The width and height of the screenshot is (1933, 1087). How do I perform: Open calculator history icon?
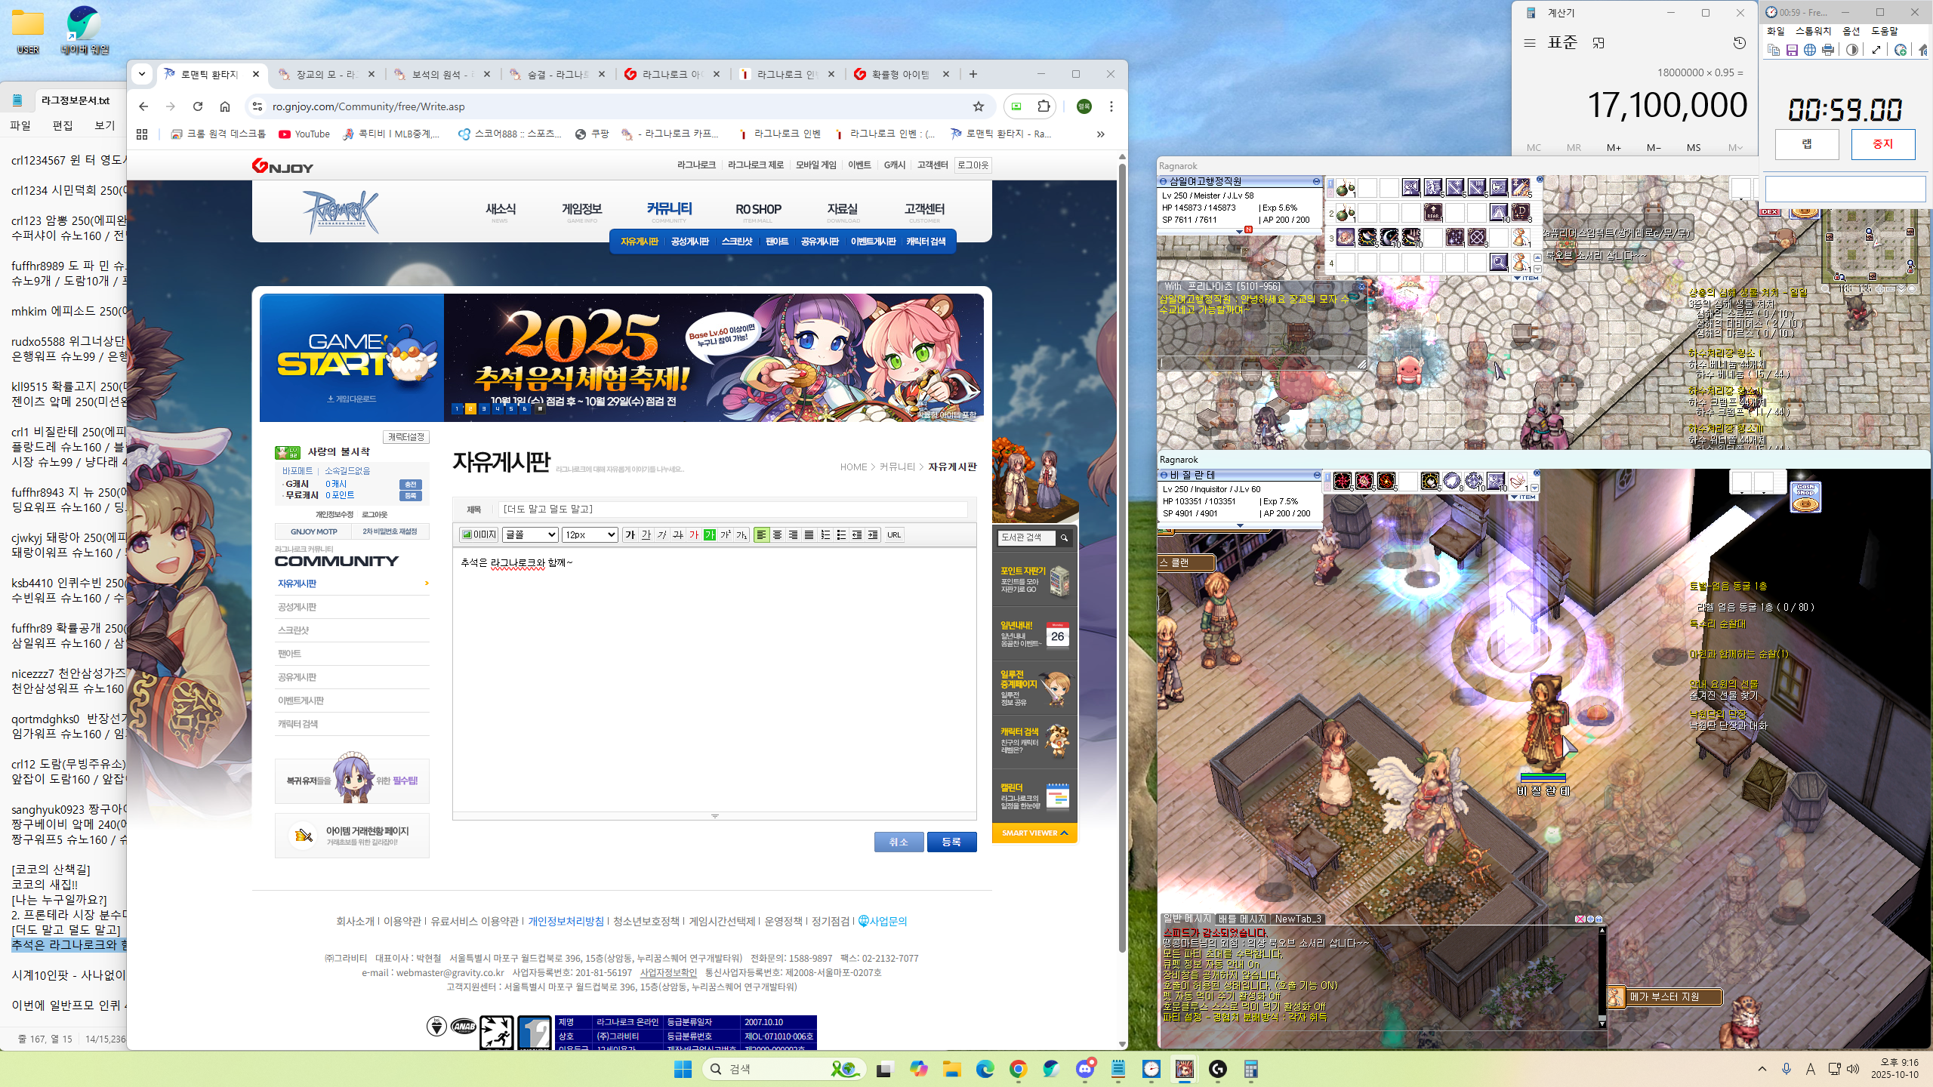(1740, 43)
